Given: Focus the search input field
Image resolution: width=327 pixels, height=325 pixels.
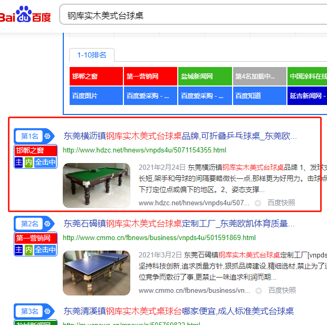Looking at the screenshot, I should pyautogui.click(x=193, y=15).
